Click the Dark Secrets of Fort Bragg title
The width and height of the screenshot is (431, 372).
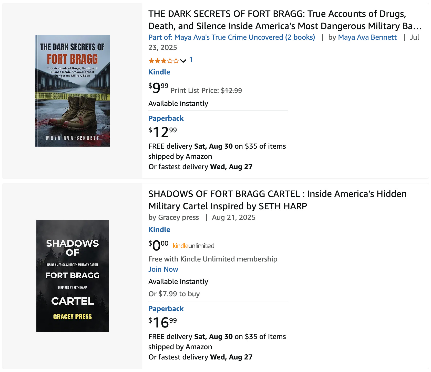click(x=284, y=20)
